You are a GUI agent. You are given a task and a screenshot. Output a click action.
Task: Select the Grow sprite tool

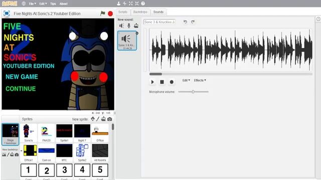(130, 3)
